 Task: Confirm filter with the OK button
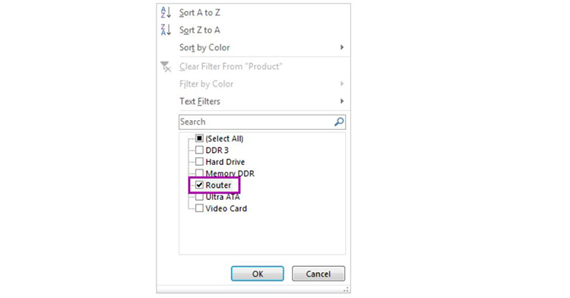pyautogui.click(x=258, y=274)
